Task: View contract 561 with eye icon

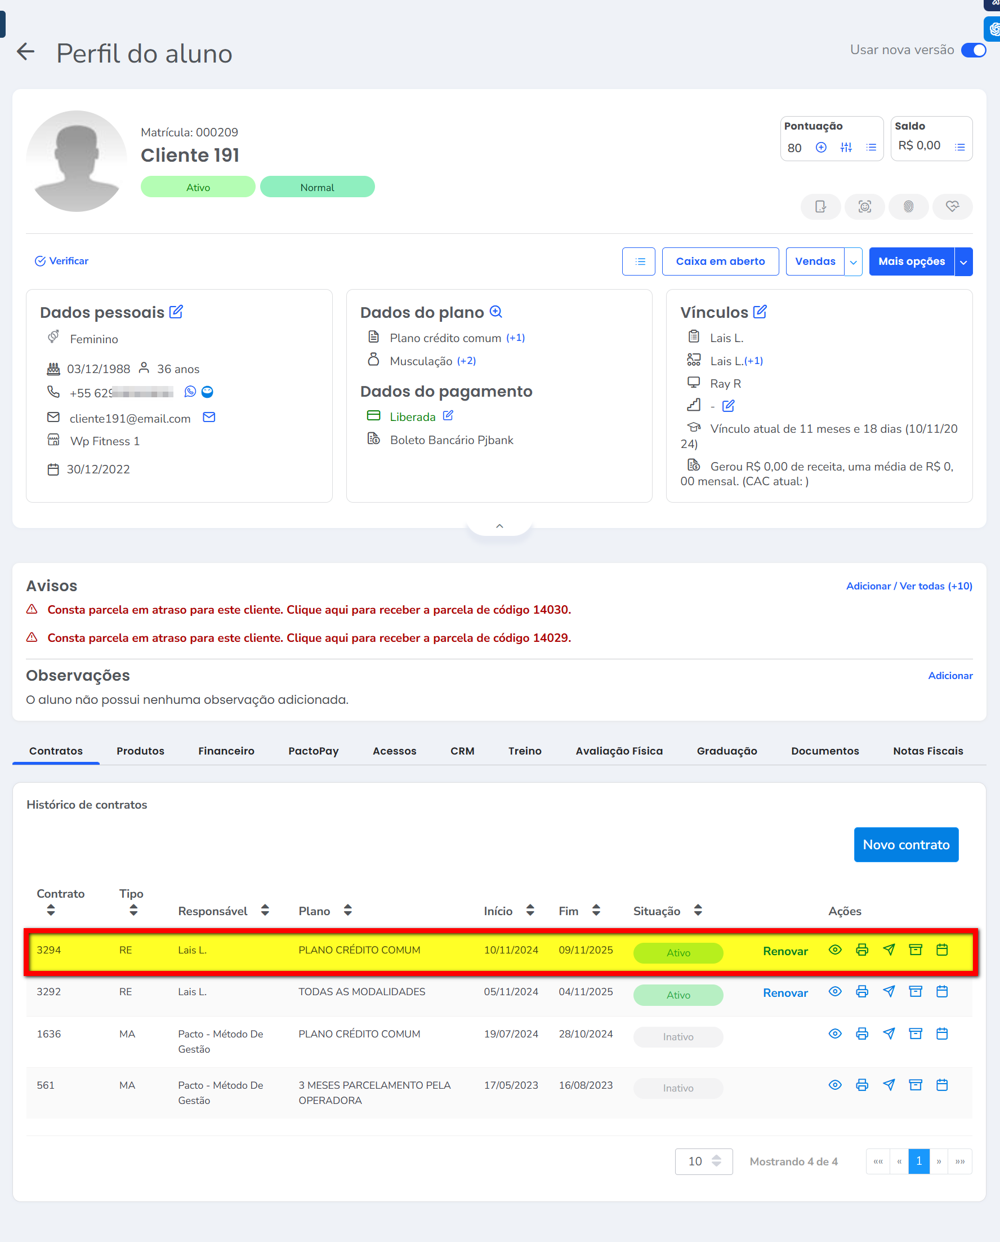Action: point(834,1085)
